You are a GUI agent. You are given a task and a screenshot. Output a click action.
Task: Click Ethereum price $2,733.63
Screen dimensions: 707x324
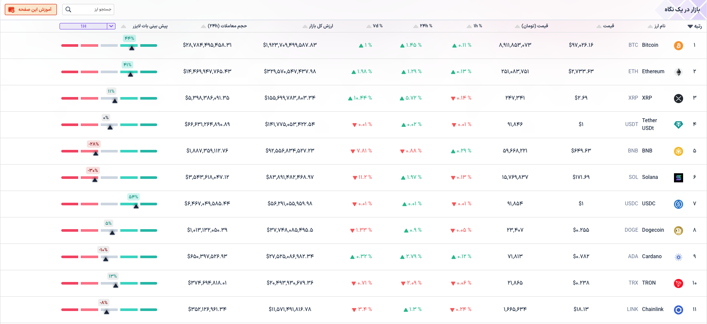pyautogui.click(x=581, y=71)
